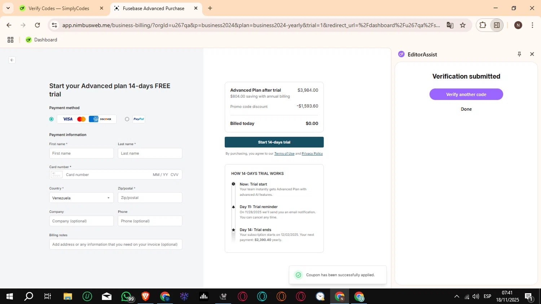Close the EditorAssist side panel

click(532, 54)
